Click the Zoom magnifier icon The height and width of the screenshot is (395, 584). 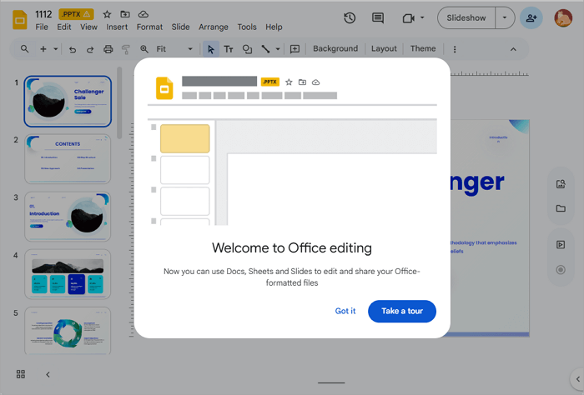pos(144,48)
